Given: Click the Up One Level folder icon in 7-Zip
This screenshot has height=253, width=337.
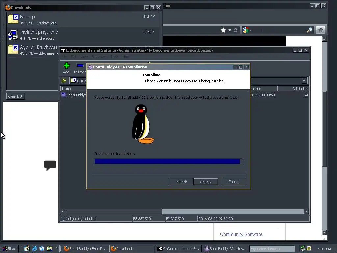Looking at the screenshot, I should tap(64, 81).
